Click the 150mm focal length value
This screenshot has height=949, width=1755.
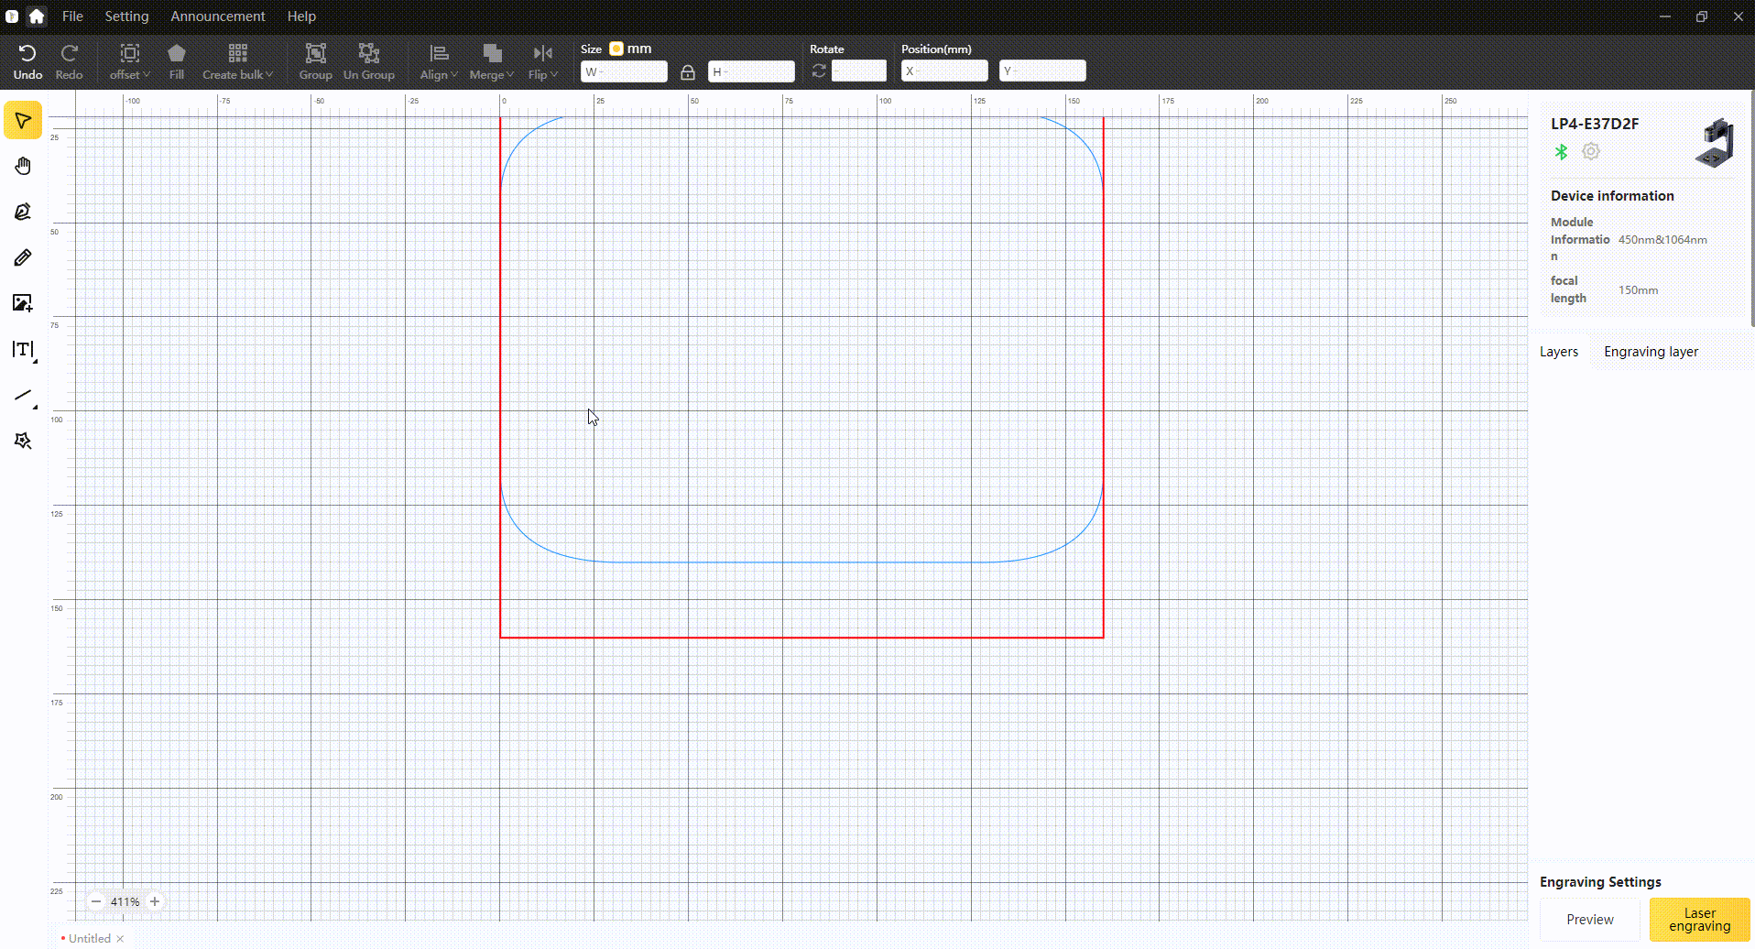point(1638,290)
